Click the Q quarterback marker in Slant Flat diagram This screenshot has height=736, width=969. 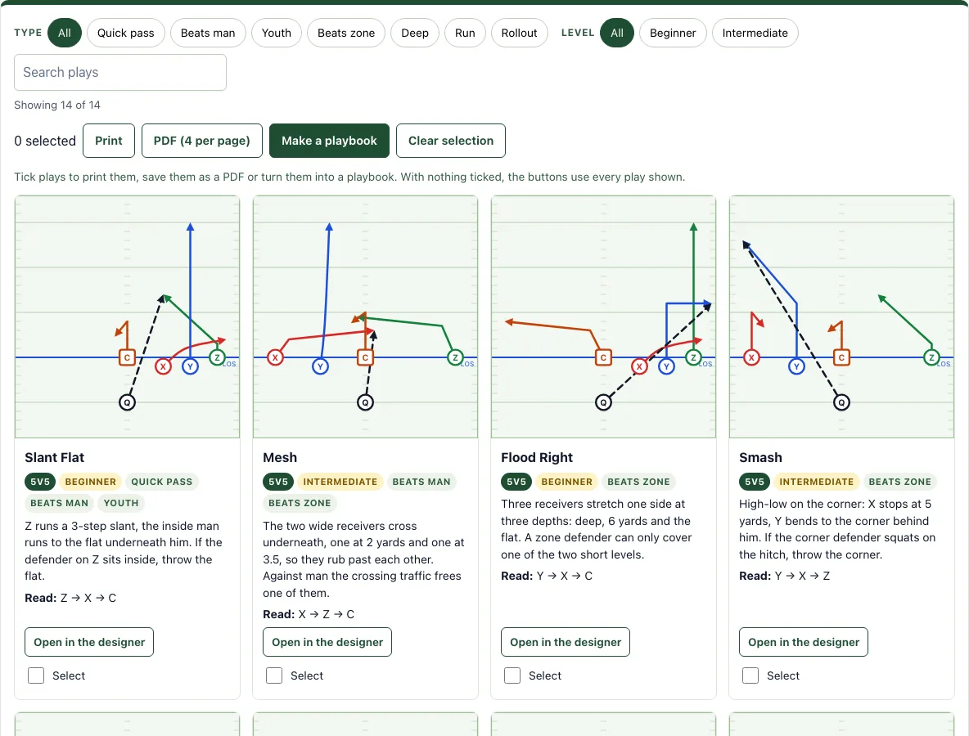[x=128, y=402]
